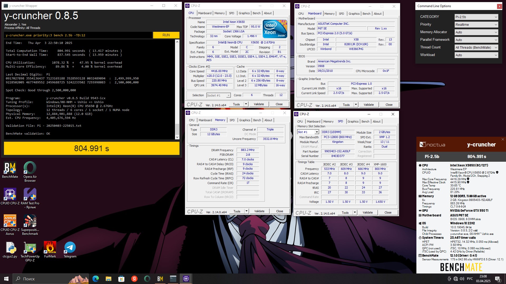Click the Part Number 9905403-152.A00LF field
The image size is (506, 284).
[x=337, y=151]
